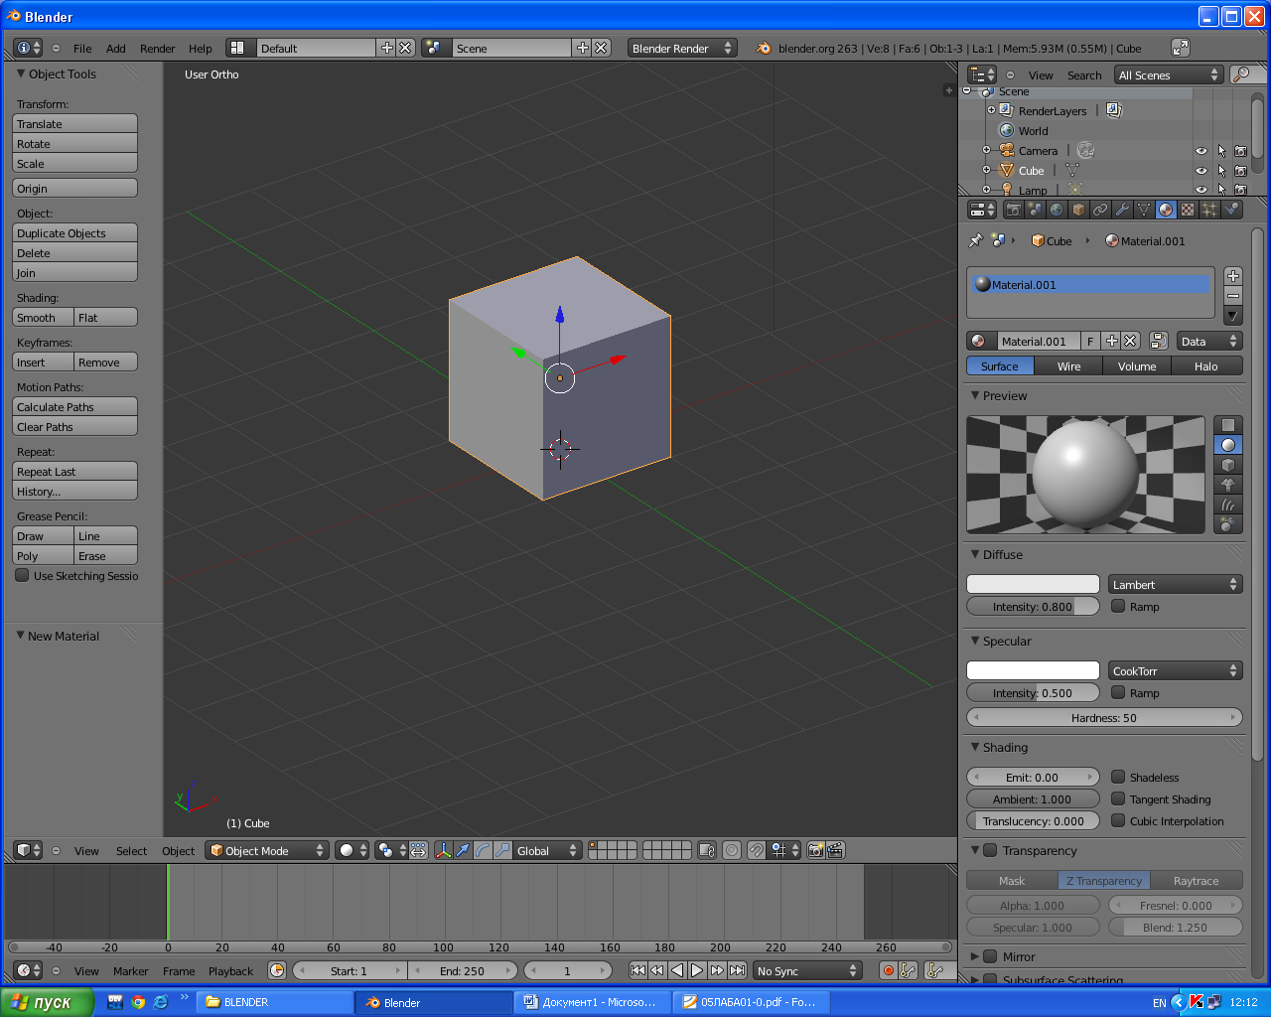Switch to the Wire material tab
Screen dimensions: 1271x1017
click(x=1068, y=365)
